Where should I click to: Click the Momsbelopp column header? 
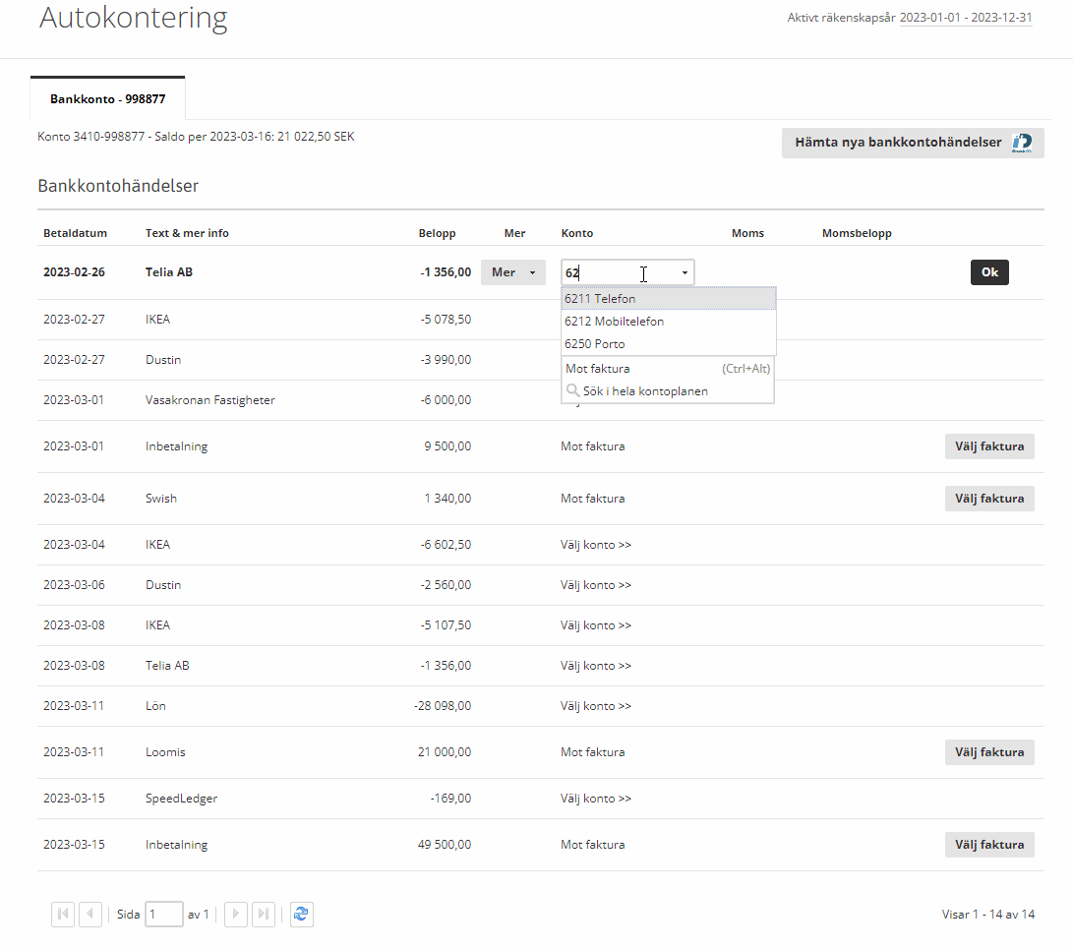click(857, 233)
